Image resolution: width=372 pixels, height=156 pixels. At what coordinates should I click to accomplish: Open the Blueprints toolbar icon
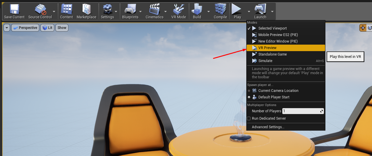[x=130, y=9]
